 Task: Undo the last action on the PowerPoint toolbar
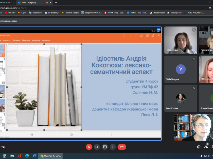pyautogui.click(x=130, y=35)
